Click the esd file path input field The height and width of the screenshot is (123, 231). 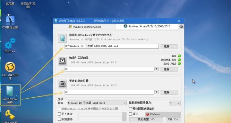tap(112, 46)
